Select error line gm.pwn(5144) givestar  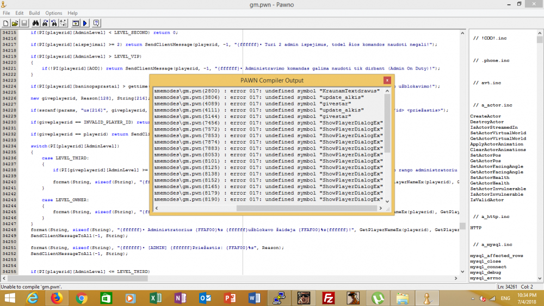(252, 116)
